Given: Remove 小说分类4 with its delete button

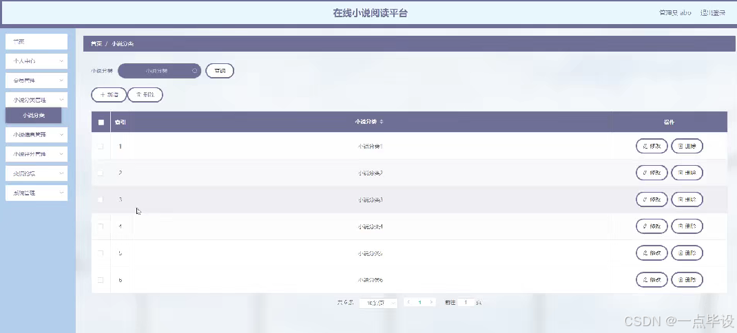Looking at the screenshot, I should tap(687, 226).
